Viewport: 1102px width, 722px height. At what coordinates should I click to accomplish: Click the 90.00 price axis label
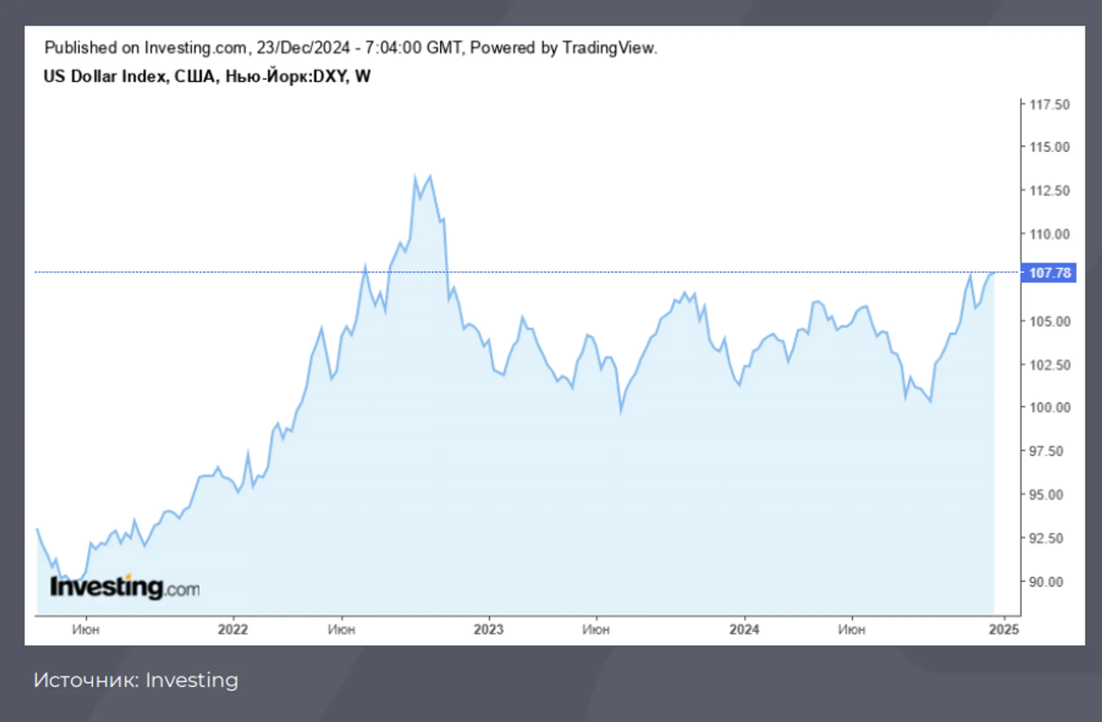click(1046, 582)
